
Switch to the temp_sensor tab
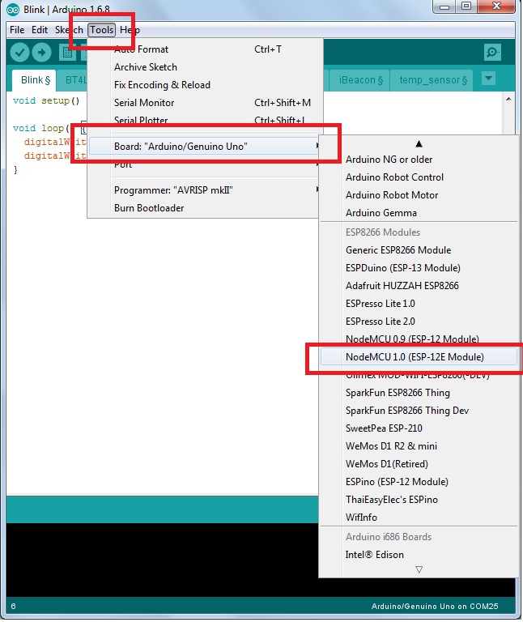tap(432, 80)
